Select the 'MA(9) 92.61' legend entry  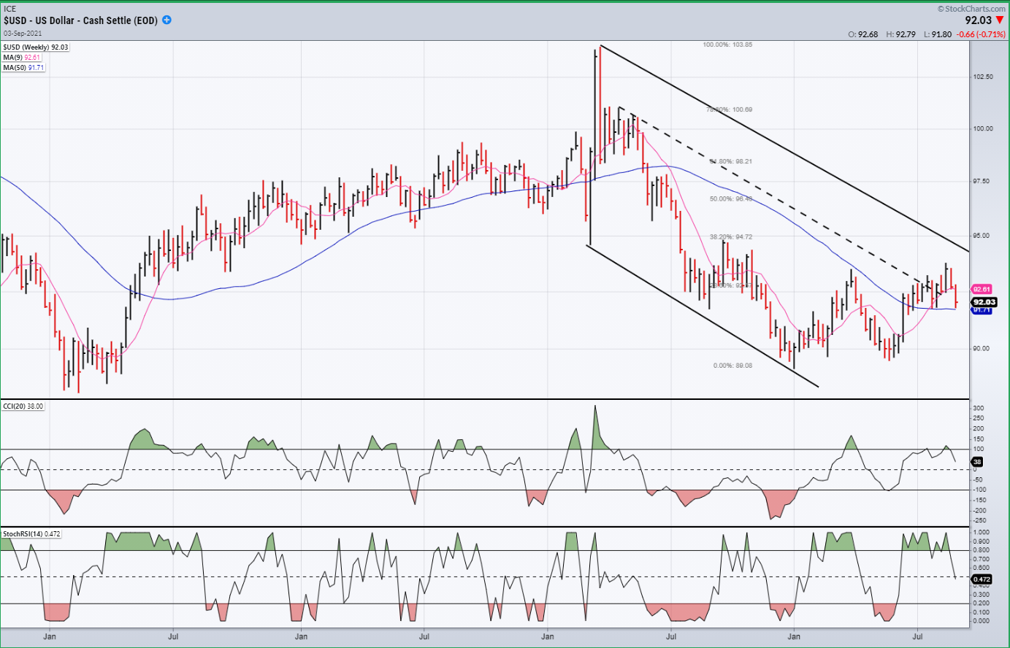pyautogui.click(x=22, y=58)
